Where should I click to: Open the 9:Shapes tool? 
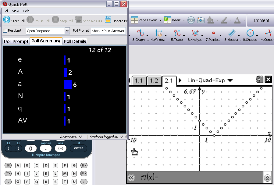click(x=250, y=33)
